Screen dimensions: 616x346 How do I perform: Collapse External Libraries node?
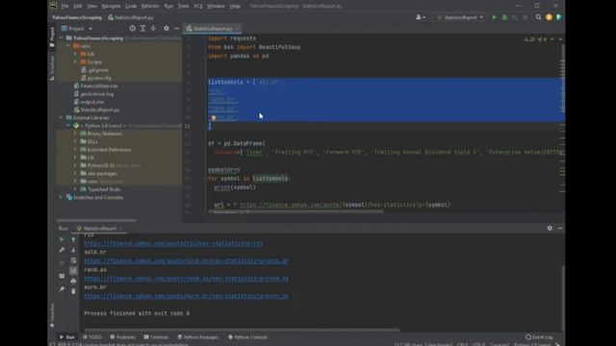point(61,117)
